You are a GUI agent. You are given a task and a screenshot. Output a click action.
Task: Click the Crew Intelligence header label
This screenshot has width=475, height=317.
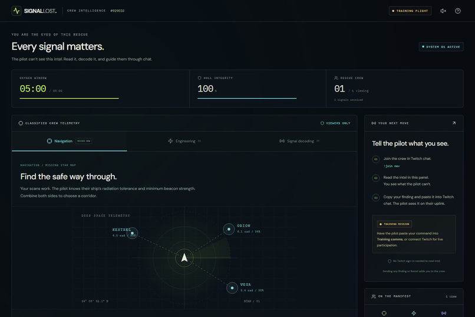[86, 11]
